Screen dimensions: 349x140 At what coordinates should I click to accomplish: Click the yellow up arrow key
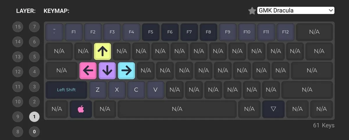102,51
